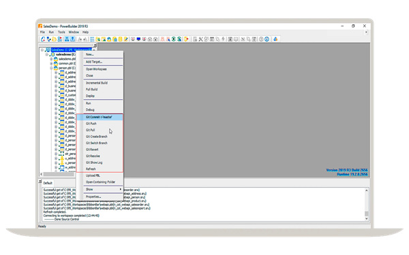Click the crossed wrench tools toolbar icon
Viewport: 409px width, 255px height.
[201, 39]
